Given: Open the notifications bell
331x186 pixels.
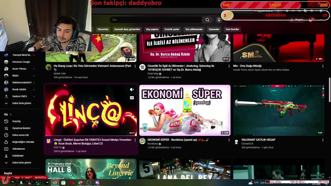Looking at the screenshot, I should pyautogui.click(x=311, y=20).
